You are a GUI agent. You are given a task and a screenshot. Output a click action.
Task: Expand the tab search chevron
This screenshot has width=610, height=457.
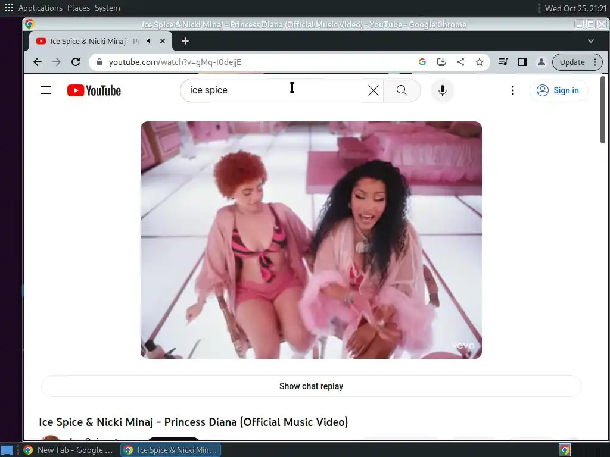(x=590, y=41)
